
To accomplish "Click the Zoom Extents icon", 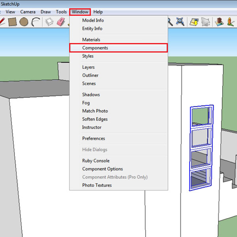I will pyautogui.click(x=180, y=22).
